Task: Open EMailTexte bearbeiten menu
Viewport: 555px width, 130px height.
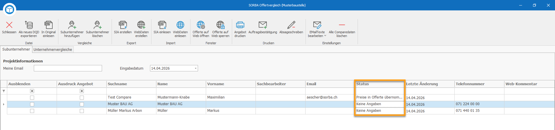Action: [x=317, y=29]
